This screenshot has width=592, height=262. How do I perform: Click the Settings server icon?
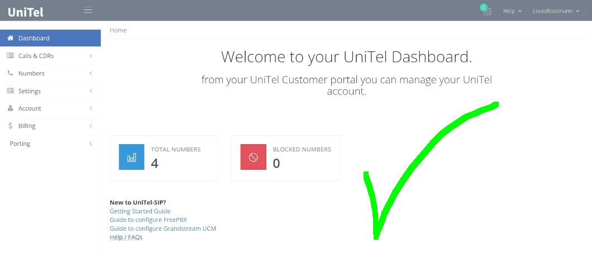pos(11,90)
